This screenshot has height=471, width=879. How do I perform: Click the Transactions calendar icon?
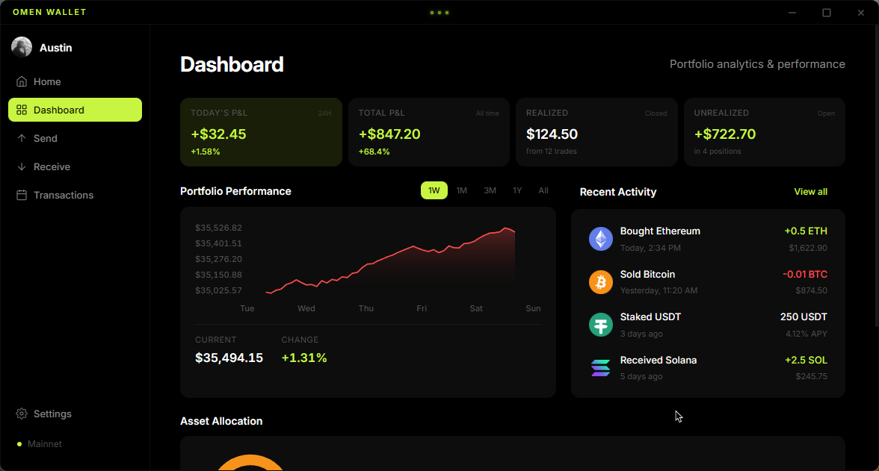[x=22, y=195]
